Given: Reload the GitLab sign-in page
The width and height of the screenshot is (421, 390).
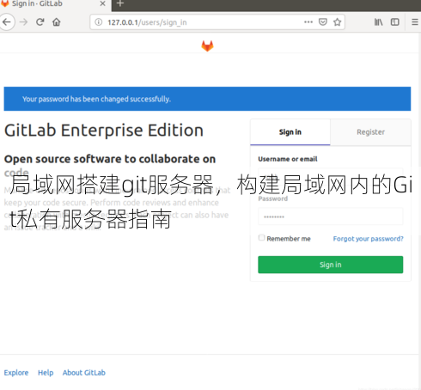Looking at the screenshot, I should click(40, 22).
